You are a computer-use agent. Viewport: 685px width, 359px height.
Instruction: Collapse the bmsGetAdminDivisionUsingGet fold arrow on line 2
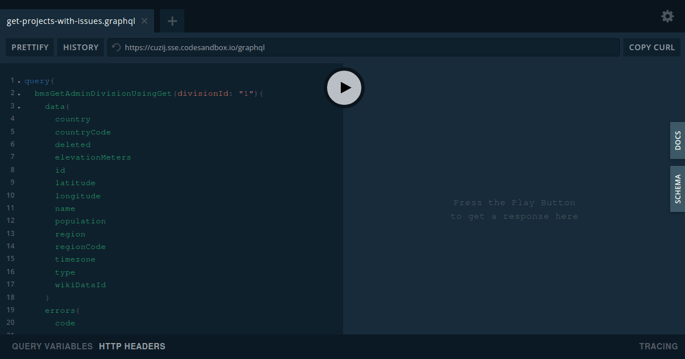(19, 94)
